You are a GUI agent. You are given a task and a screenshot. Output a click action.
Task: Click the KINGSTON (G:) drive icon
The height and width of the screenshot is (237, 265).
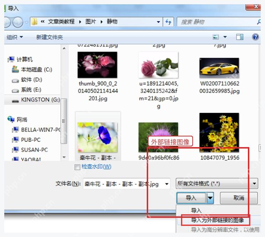(15, 101)
